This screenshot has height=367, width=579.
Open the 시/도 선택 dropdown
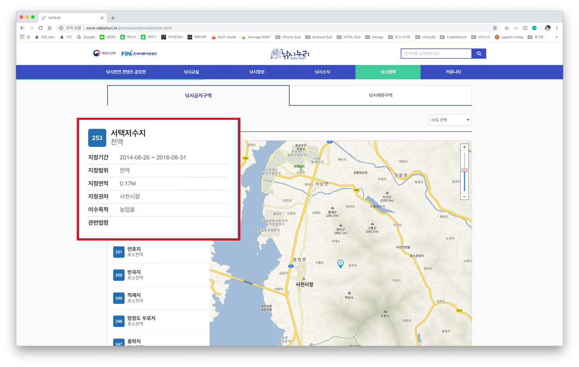click(450, 120)
